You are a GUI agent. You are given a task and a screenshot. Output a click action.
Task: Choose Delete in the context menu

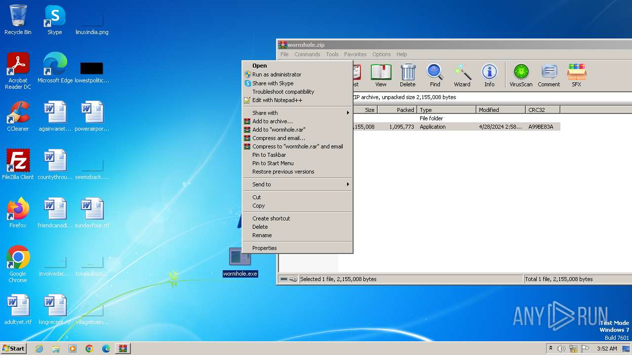(297, 227)
